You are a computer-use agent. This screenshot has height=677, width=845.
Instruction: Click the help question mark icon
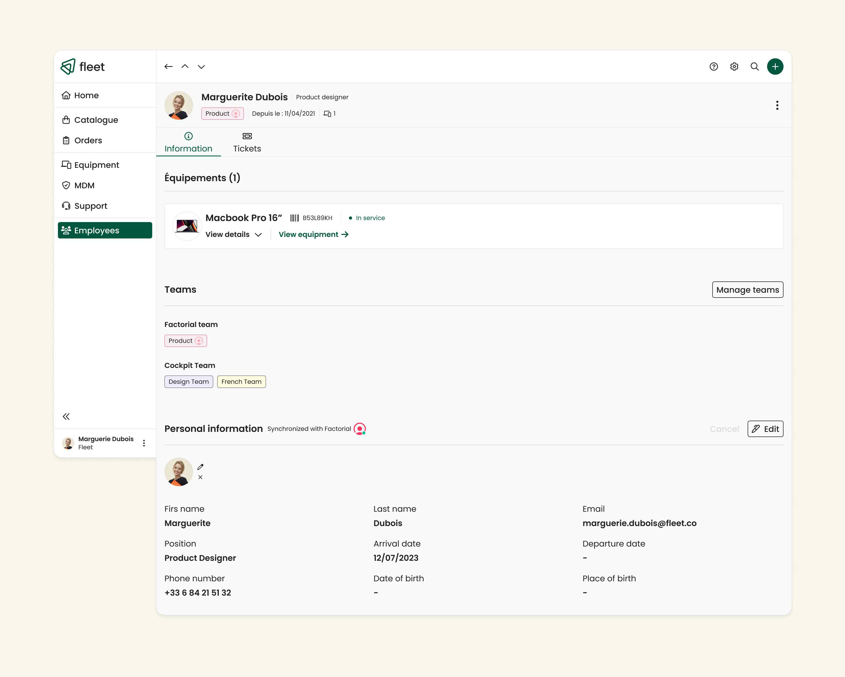[x=714, y=67]
